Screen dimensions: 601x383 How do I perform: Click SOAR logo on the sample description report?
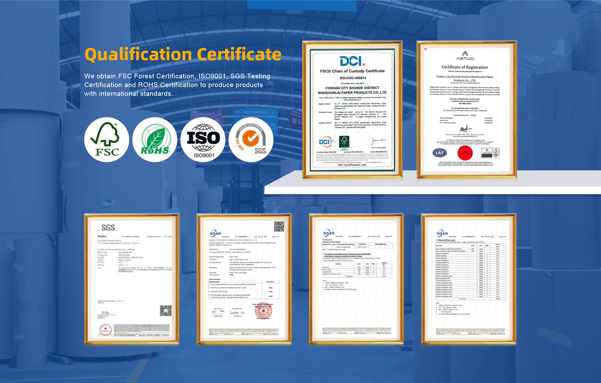point(328,233)
